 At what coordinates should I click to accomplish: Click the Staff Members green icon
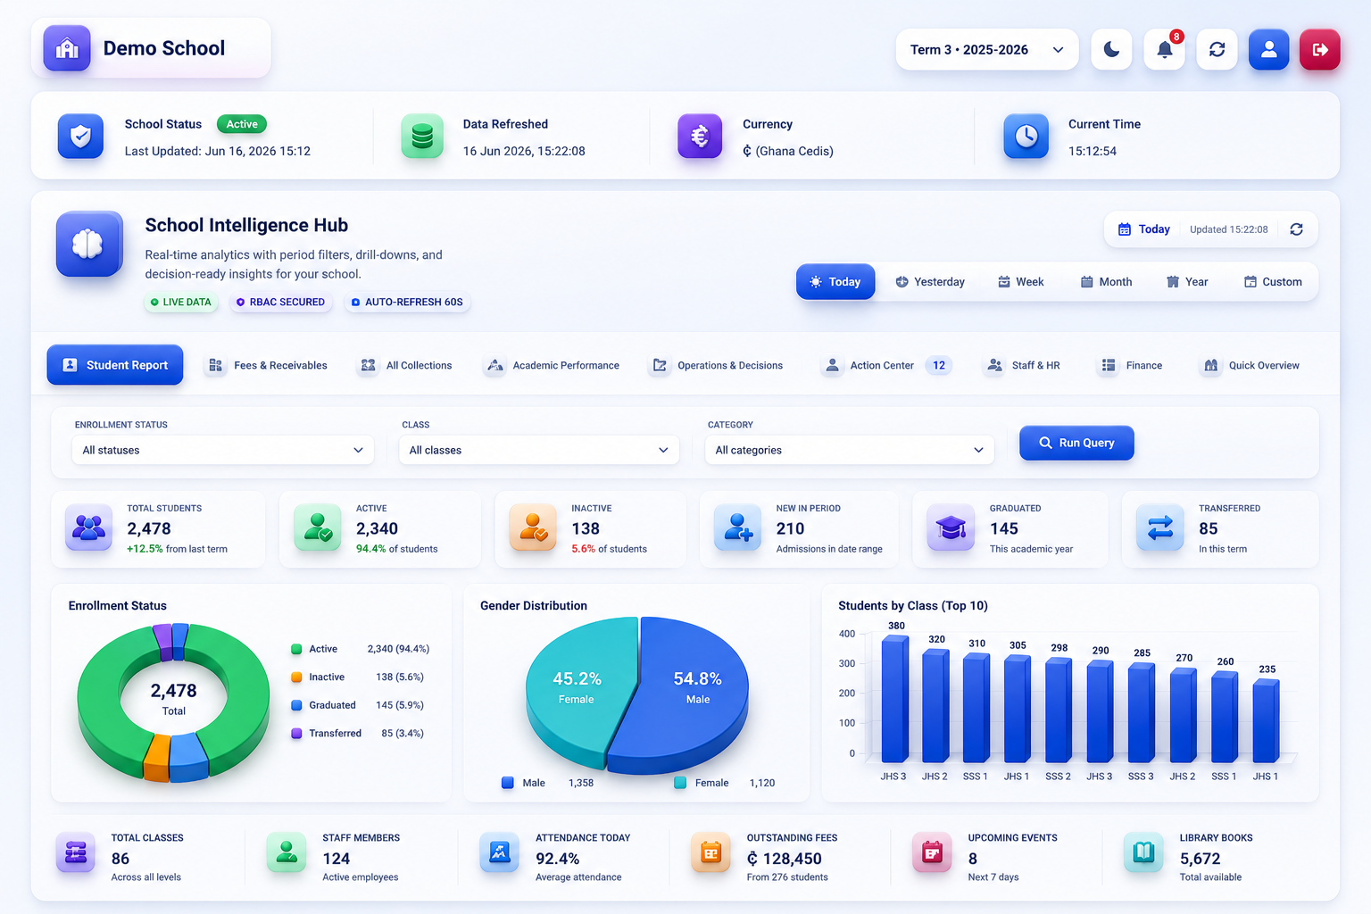coord(287,853)
